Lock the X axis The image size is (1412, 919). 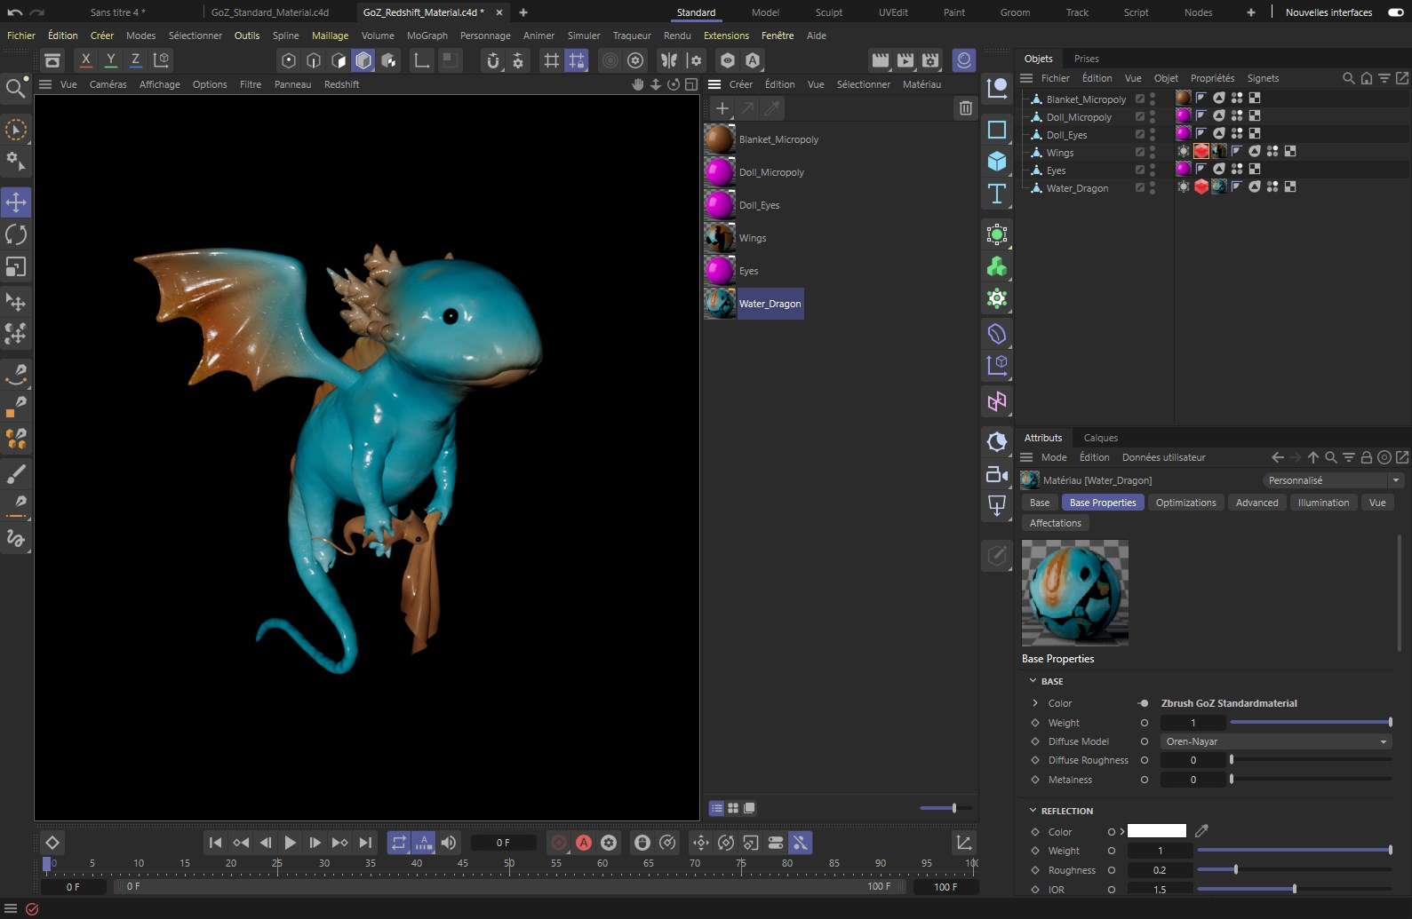tap(85, 60)
